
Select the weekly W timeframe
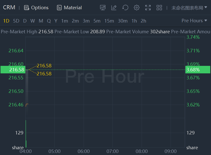point(33,21)
